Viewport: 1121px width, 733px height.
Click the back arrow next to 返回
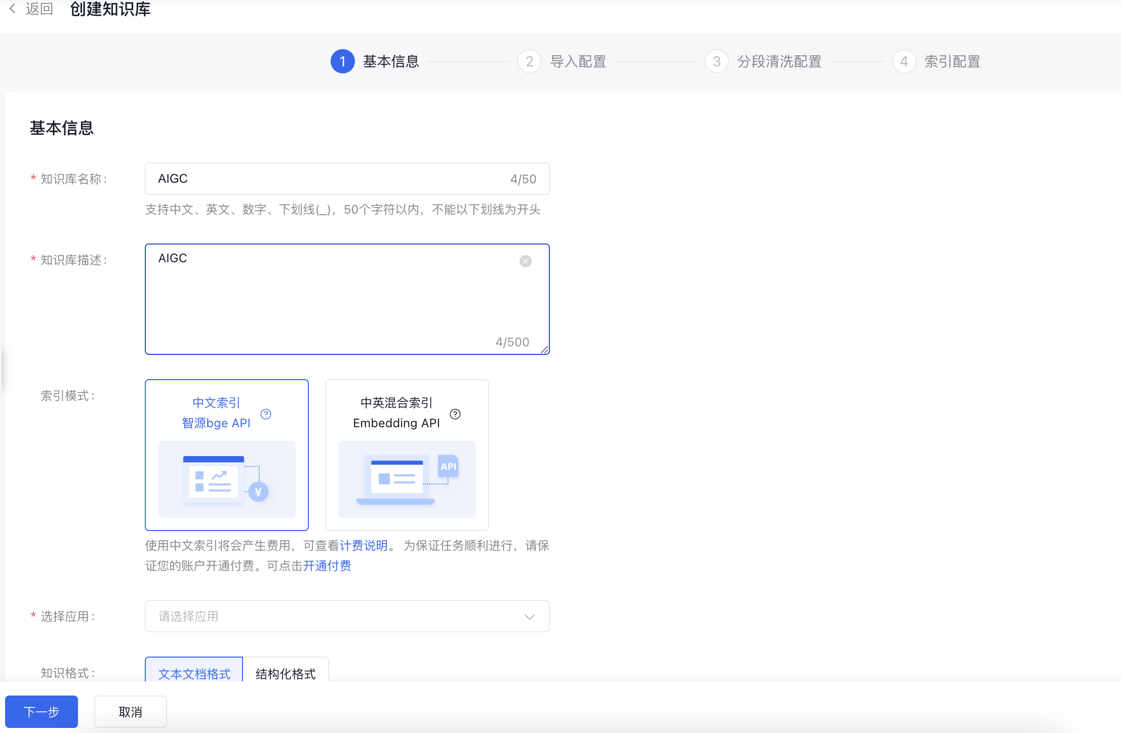point(13,9)
